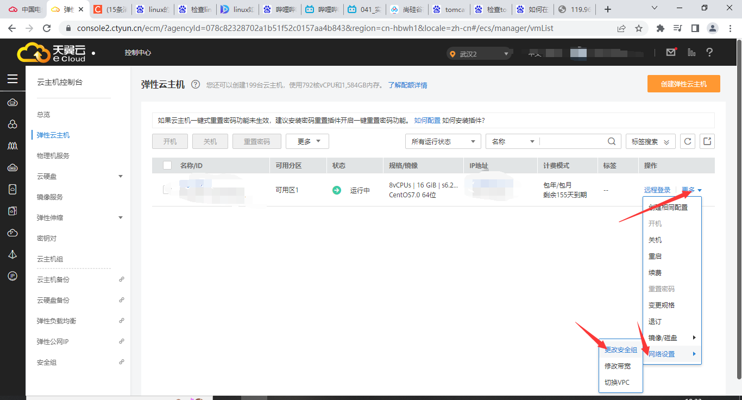
Task: Go to 总览 in the sidebar
Action: coord(43,115)
